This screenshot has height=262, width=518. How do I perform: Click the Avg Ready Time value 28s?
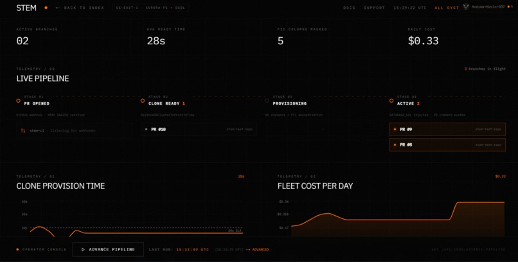point(156,41)
